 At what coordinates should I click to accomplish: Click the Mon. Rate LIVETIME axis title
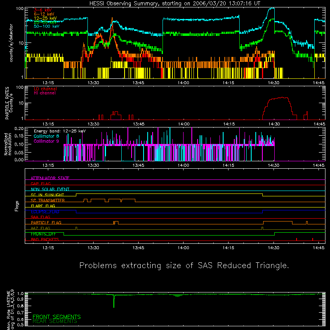(x=10, y=309)
